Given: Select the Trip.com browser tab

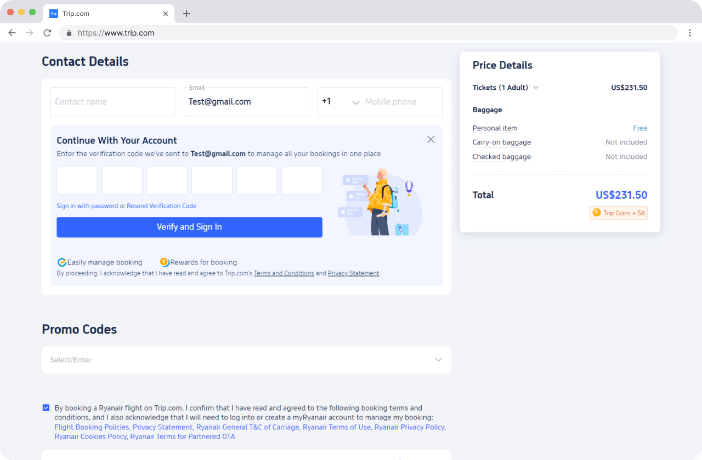Looking at the screenshot, I should coord(107,14).
